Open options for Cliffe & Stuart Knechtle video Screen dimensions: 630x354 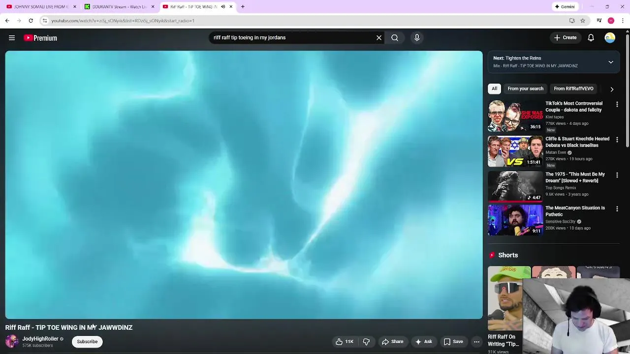click(x=617, y=140)
